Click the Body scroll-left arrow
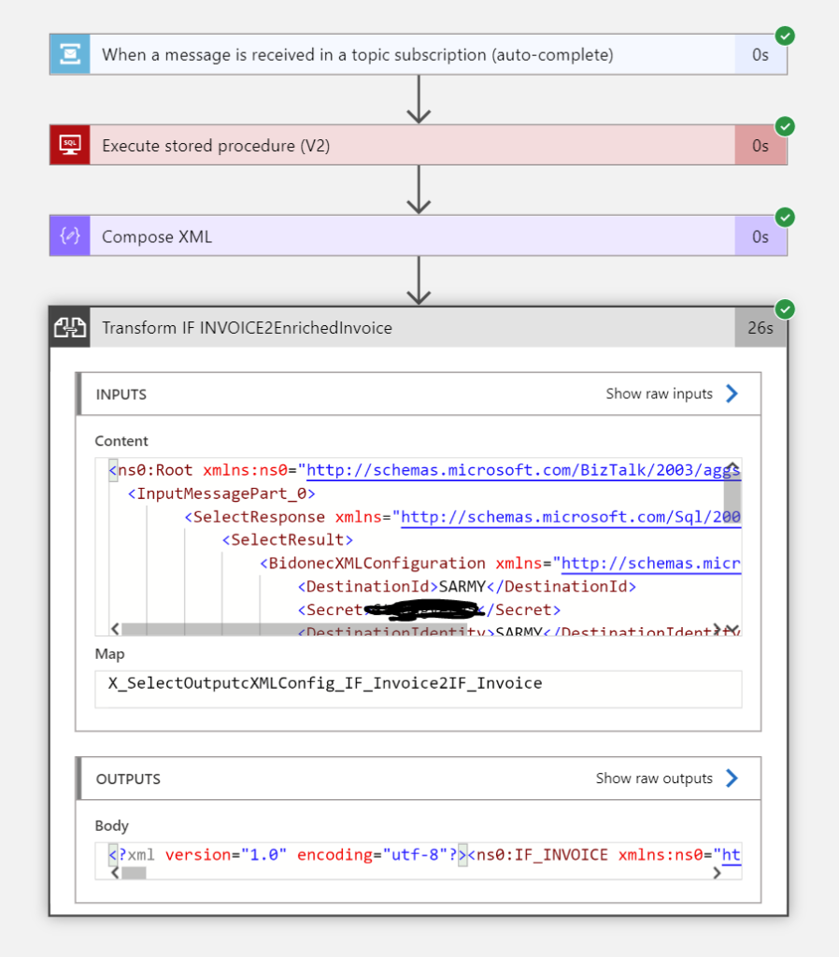 [115, 873]
